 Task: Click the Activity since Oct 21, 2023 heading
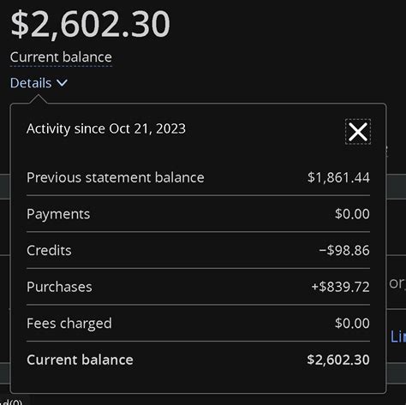106,128
